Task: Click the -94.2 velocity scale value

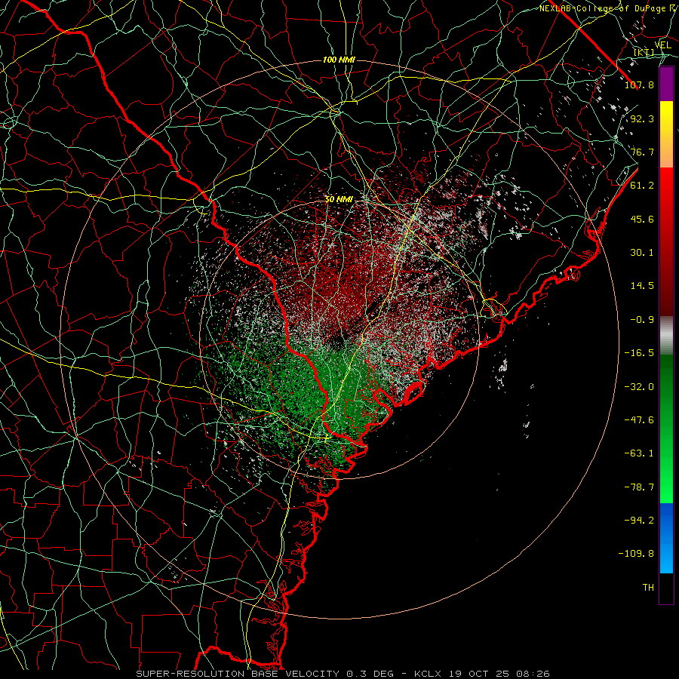Action: coord(639,521)
